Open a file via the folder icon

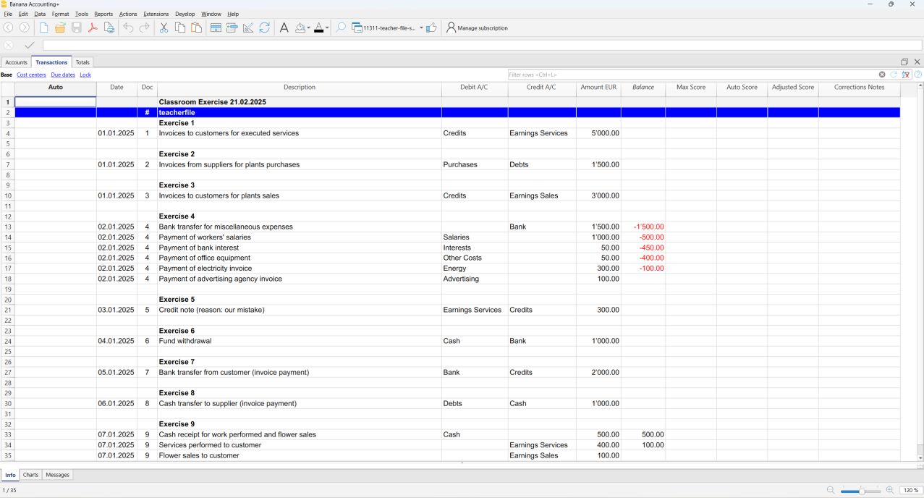(x=60, y=28)
